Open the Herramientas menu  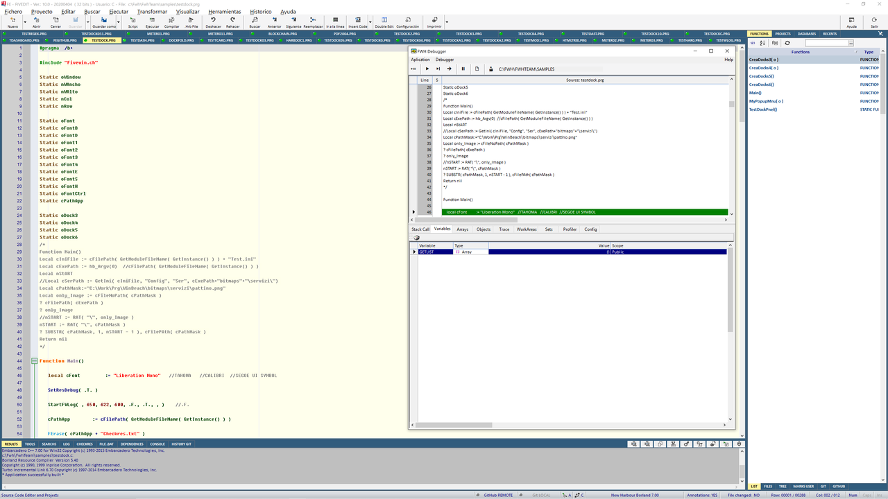coord(225,12)
